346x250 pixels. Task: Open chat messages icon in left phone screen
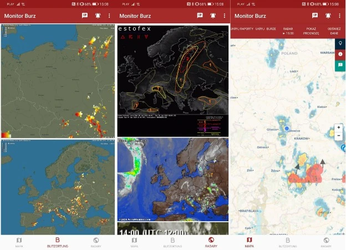pyautogui.click(x=84, y=16)
